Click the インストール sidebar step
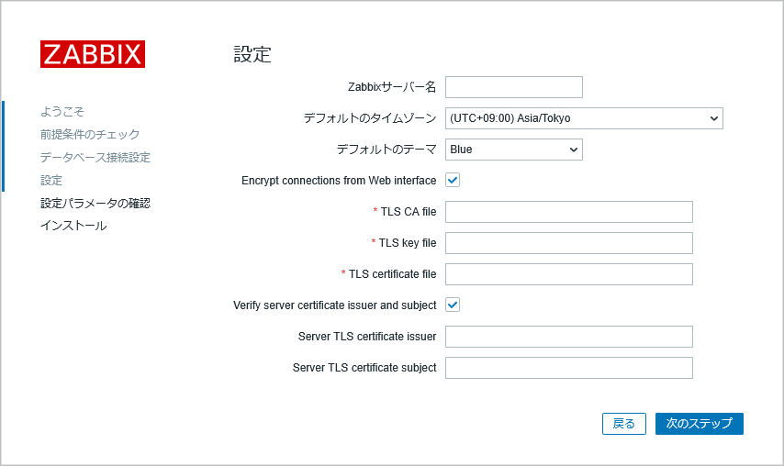The image size is (784, 466). click(73, 226)
